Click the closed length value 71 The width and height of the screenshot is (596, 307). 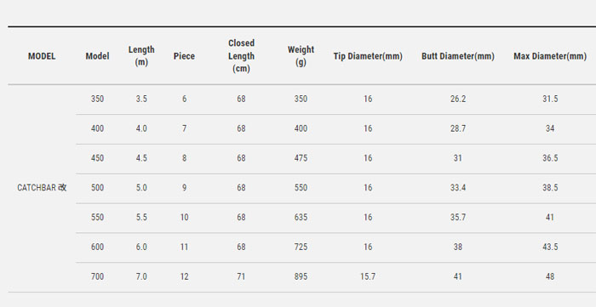pos(241,276)
